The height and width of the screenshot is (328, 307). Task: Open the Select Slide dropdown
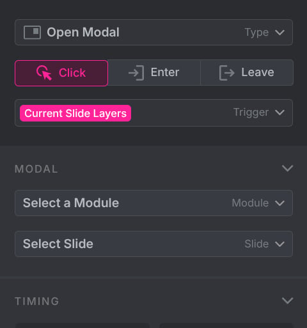coord(153,244)
